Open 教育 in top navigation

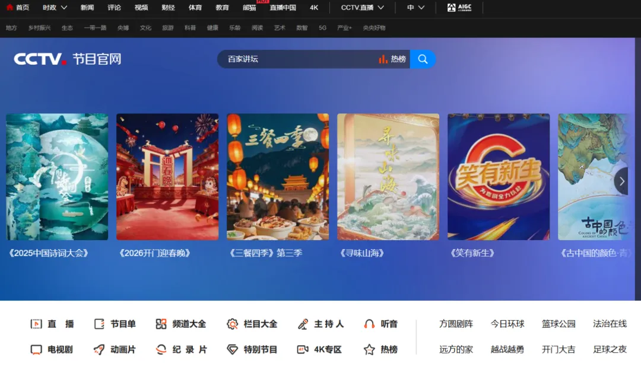tap(222, 7)
